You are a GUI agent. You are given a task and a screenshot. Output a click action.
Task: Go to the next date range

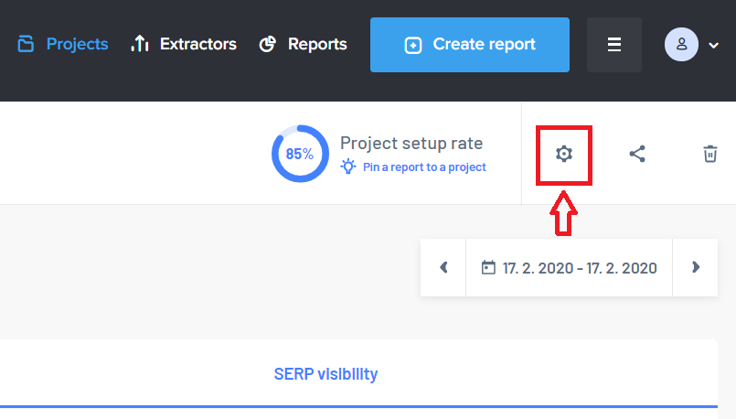click(695, 268)
